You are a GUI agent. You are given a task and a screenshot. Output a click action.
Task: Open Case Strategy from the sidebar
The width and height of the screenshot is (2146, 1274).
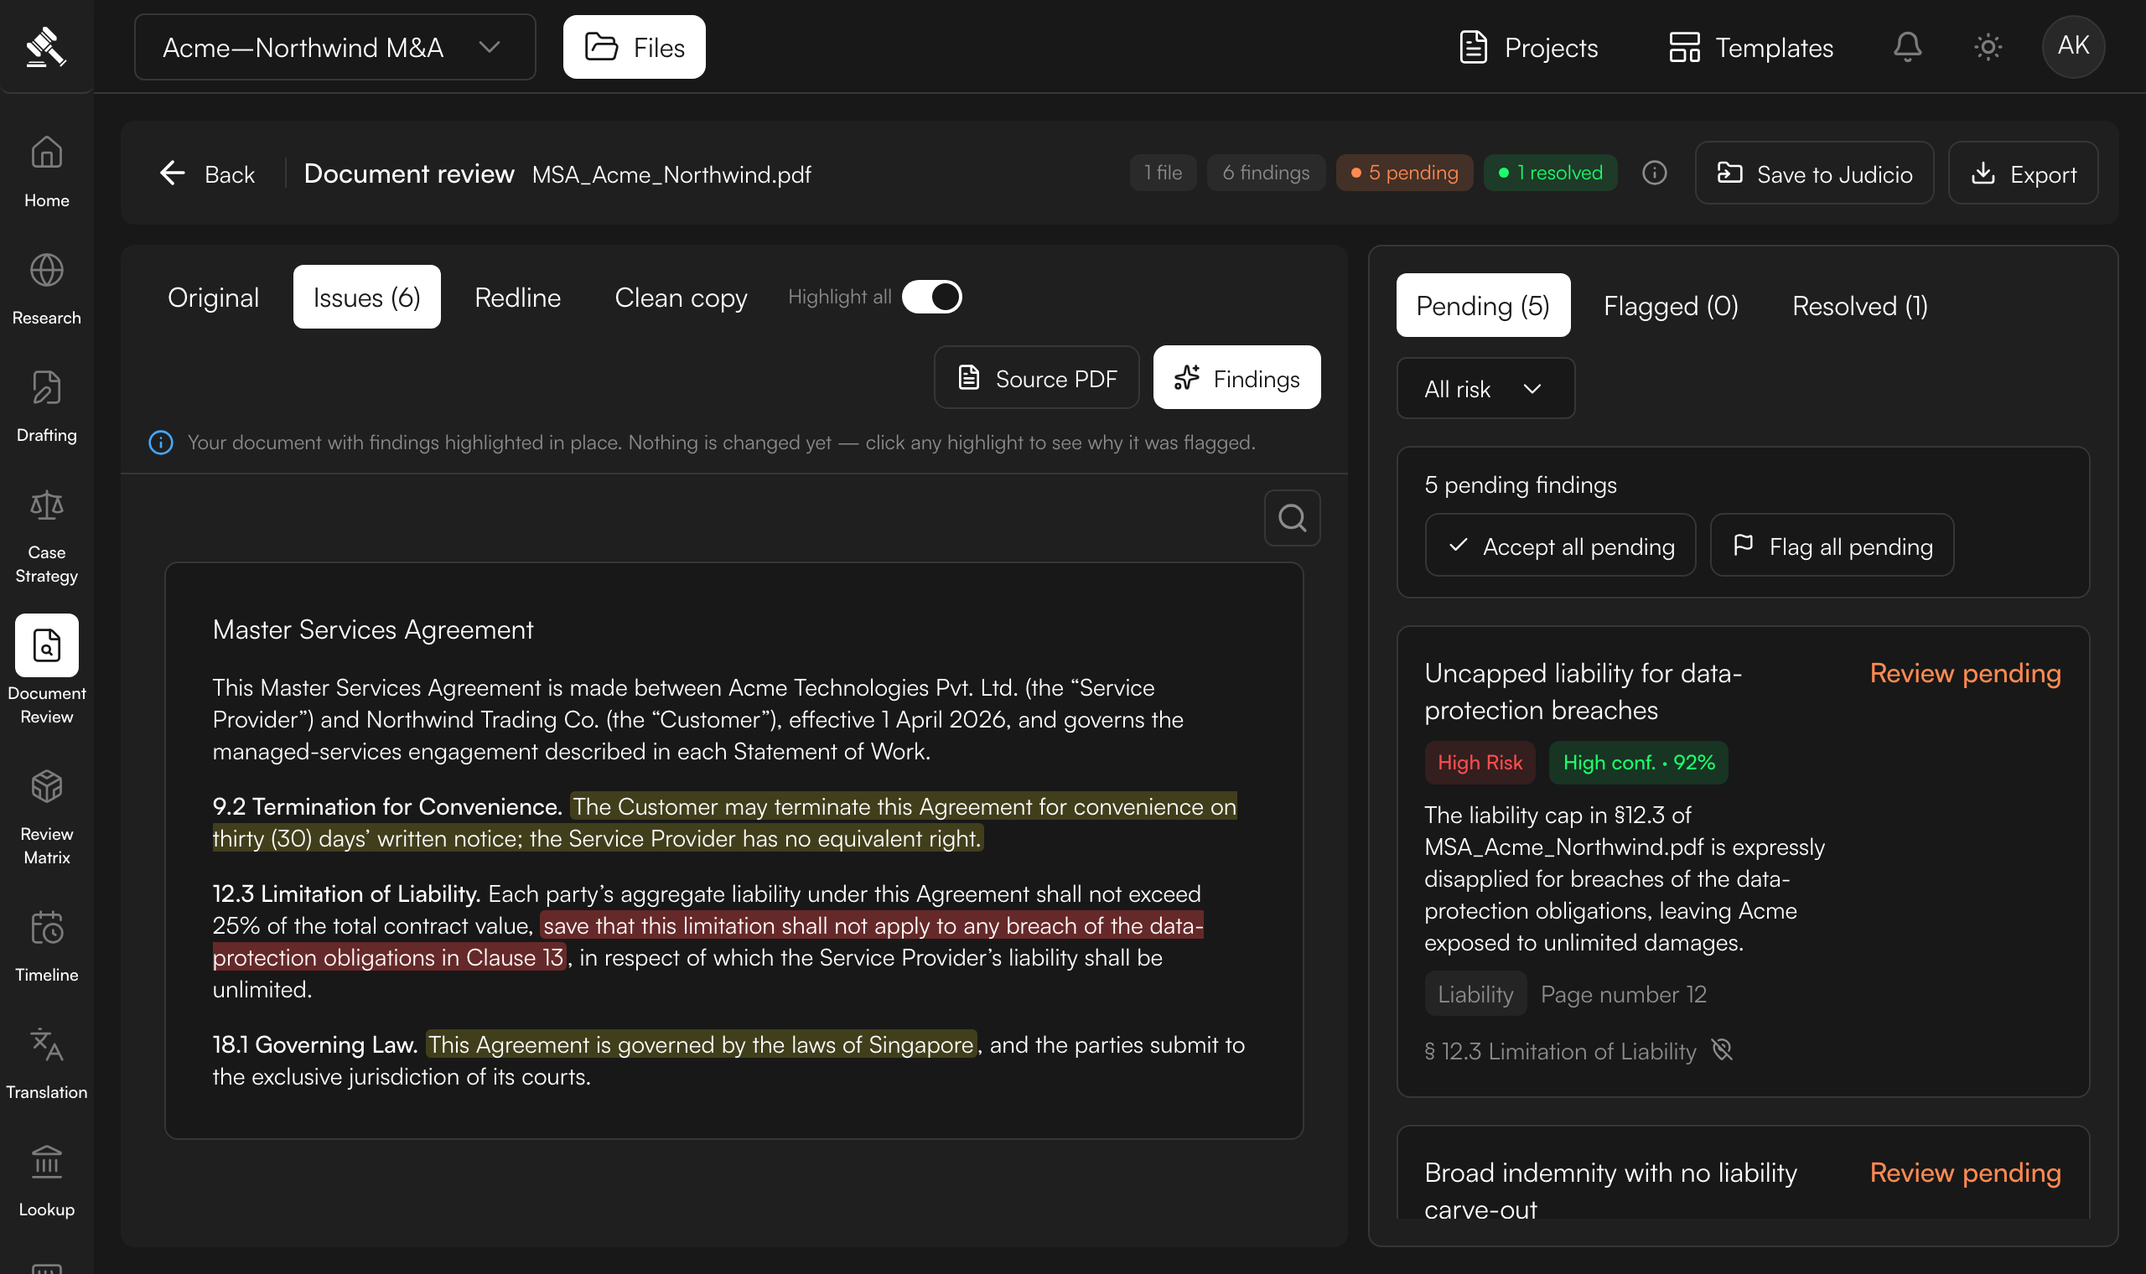point(46,536)
